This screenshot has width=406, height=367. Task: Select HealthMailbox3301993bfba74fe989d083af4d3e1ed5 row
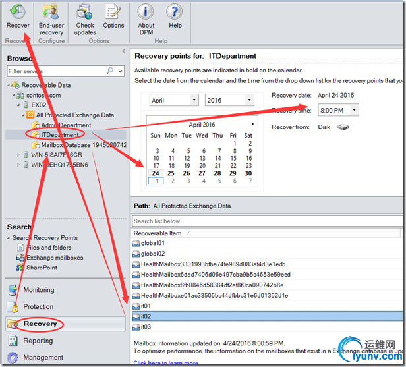(268, 264)
